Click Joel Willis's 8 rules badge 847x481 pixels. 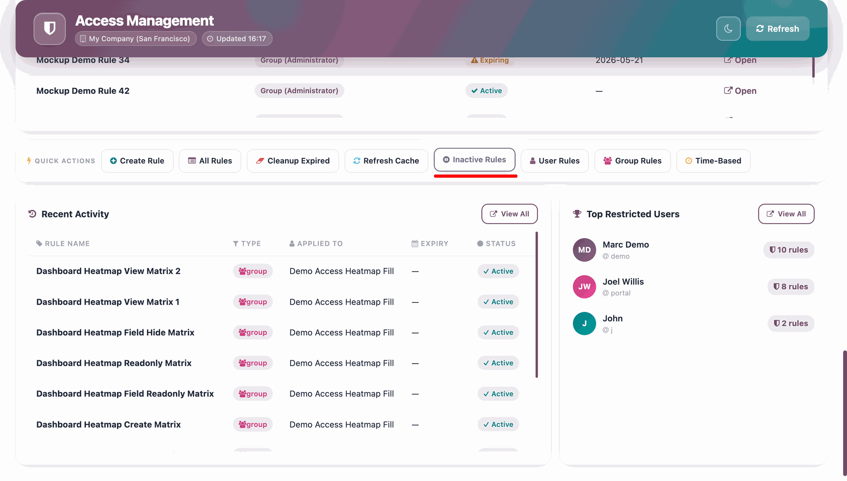pyautogui.click(x=791, y=287)
